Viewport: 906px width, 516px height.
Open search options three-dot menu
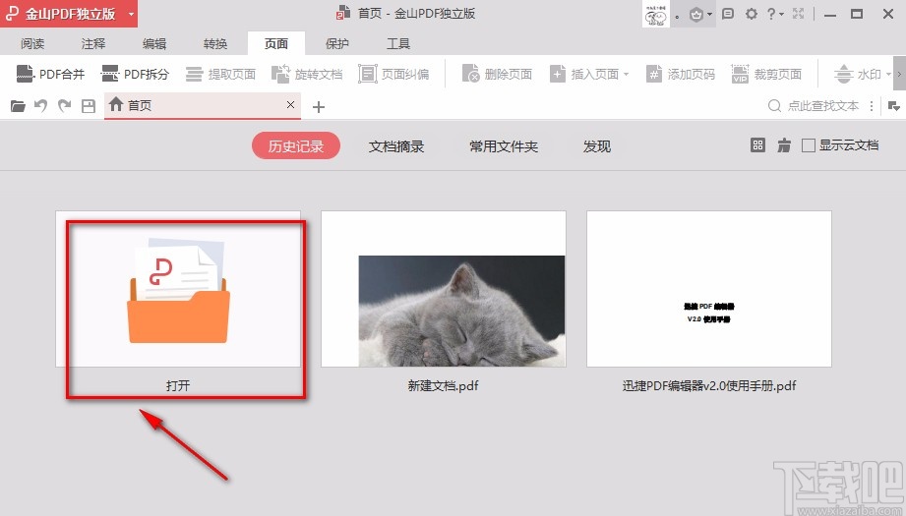pos(872,106)
